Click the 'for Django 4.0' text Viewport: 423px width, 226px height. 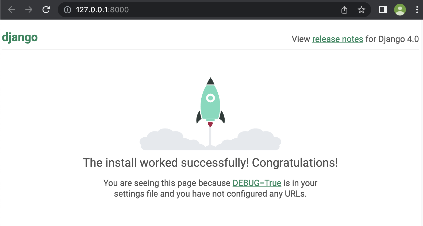tap(392, 39)
